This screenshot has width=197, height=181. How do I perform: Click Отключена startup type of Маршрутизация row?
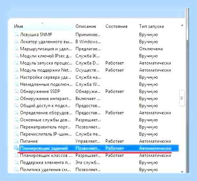(x=151, y=49)
